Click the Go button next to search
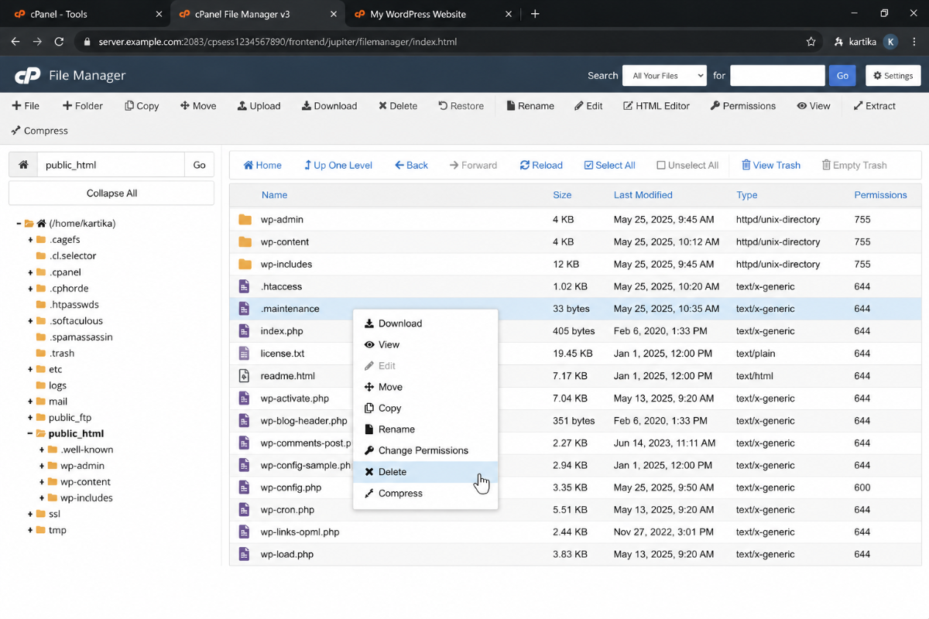 (x=842, y=76)
